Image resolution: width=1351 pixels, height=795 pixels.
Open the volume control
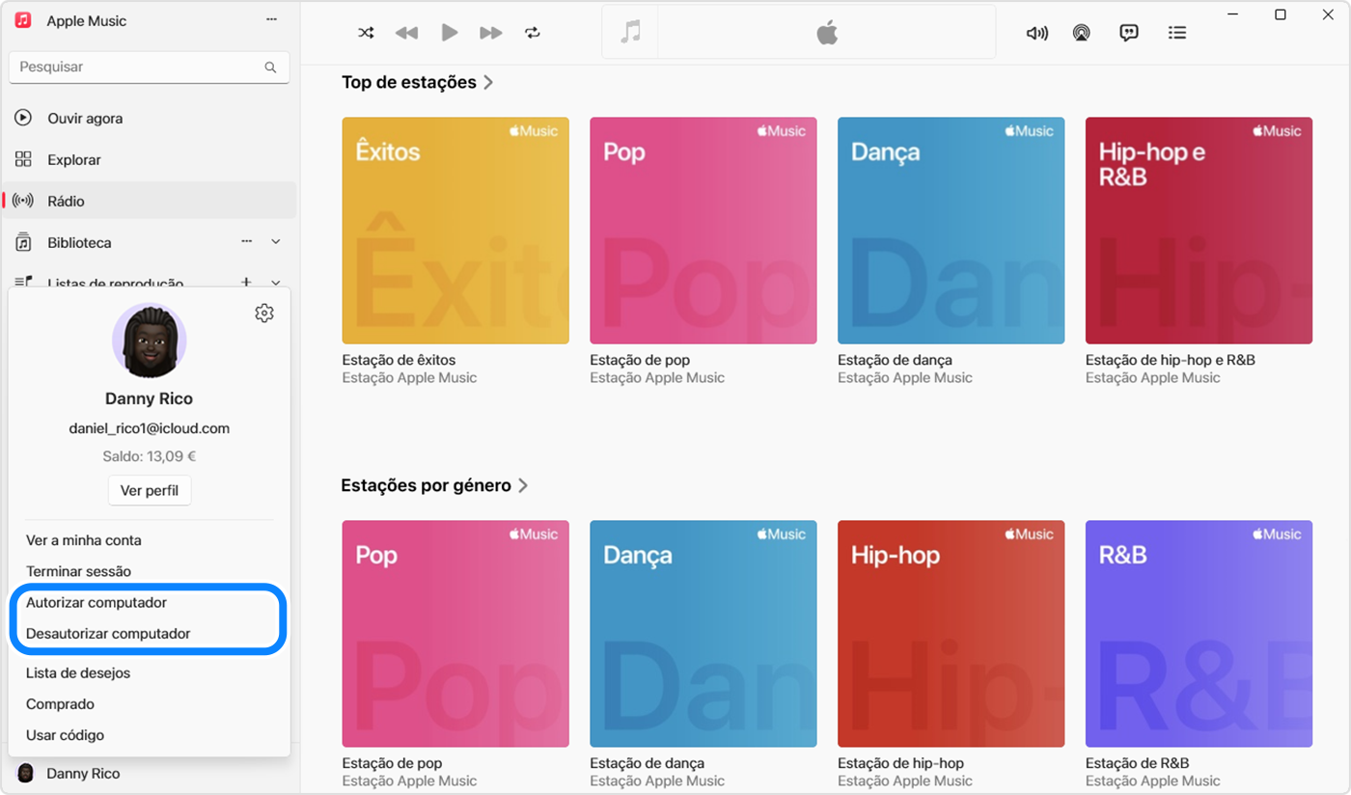(x=1037, y=33)
